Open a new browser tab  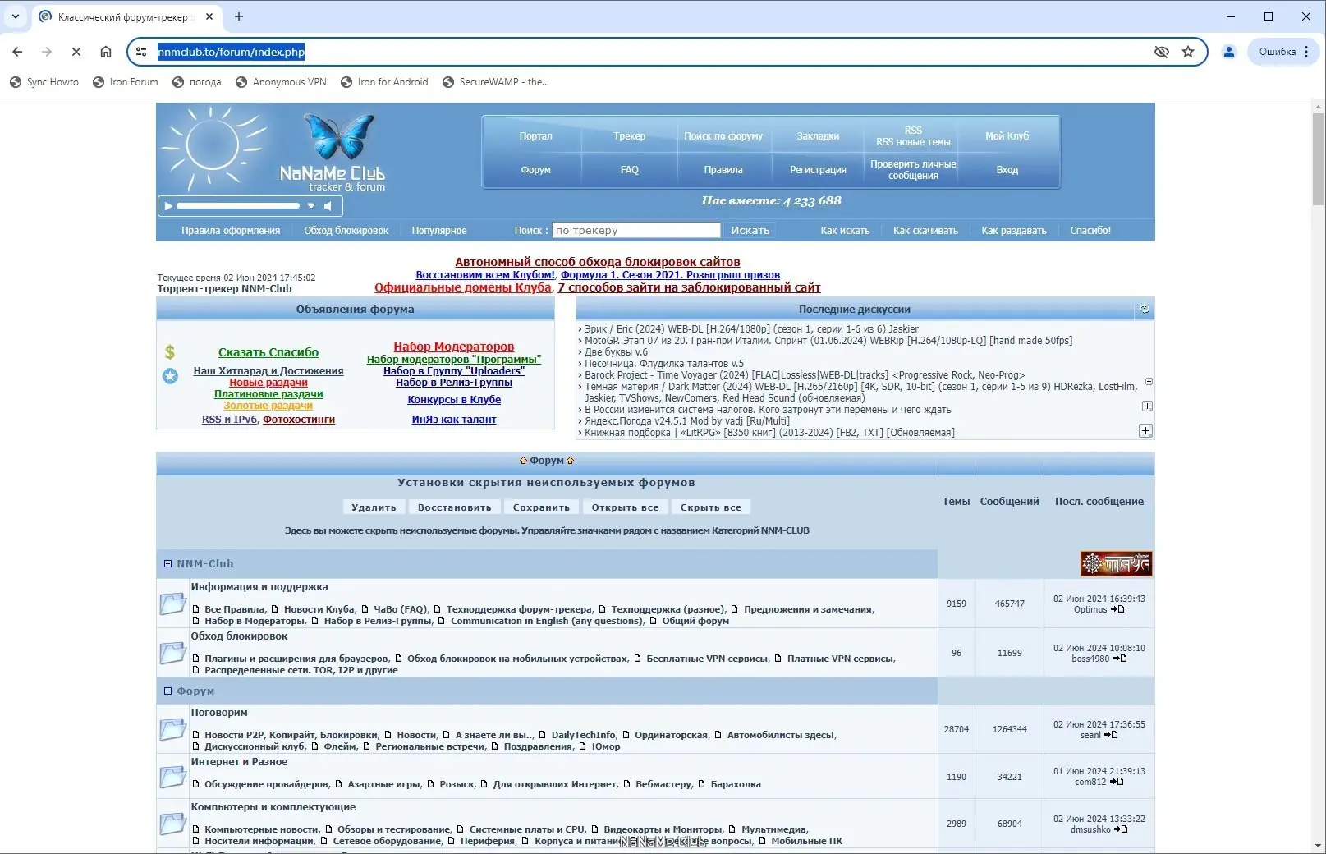[239, 16]
